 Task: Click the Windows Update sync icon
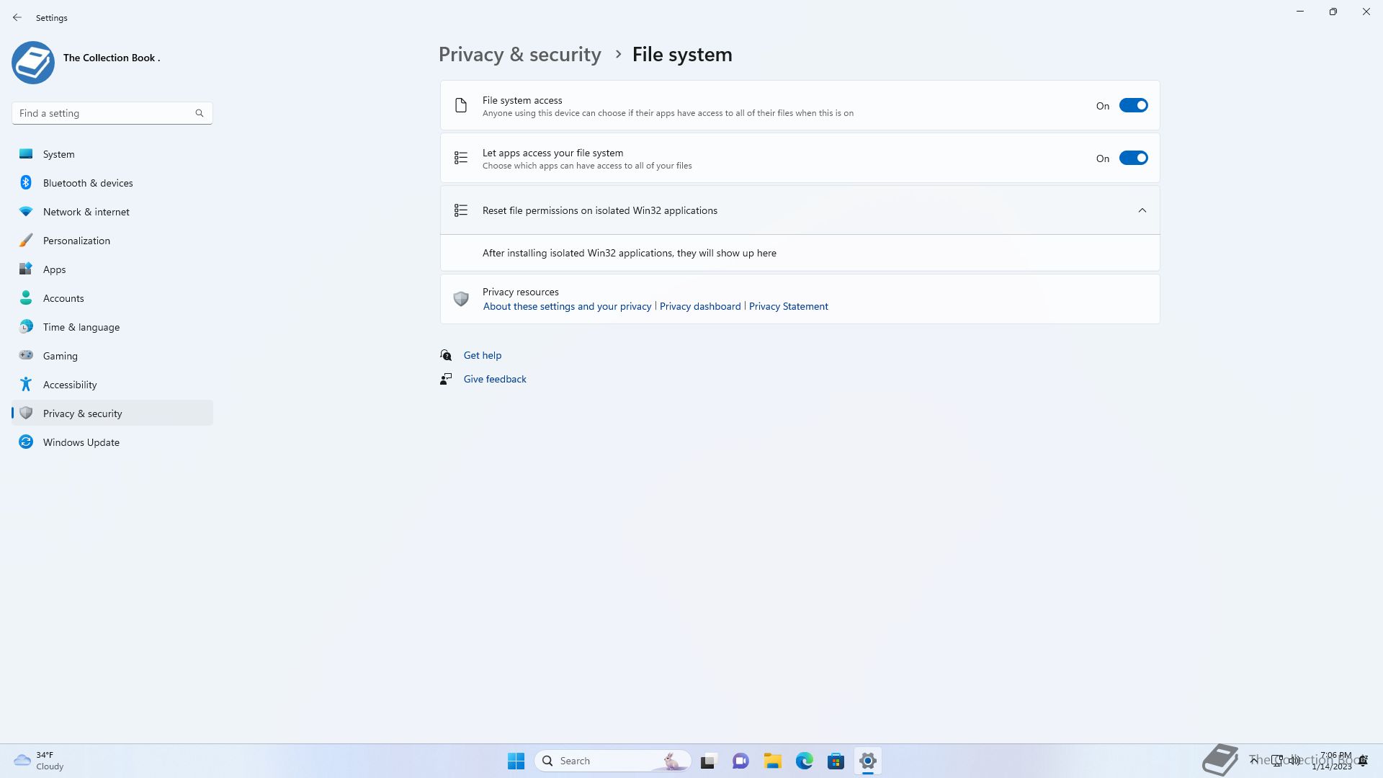click(26, 442)
